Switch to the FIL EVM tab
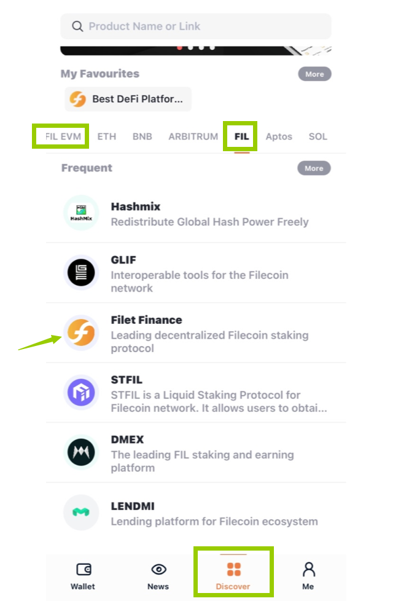417x601 pixels. [63, 136]
